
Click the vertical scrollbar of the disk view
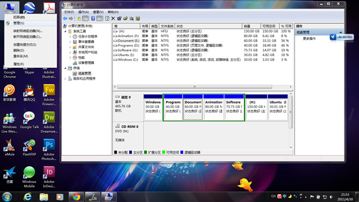[x=291, y=112]
